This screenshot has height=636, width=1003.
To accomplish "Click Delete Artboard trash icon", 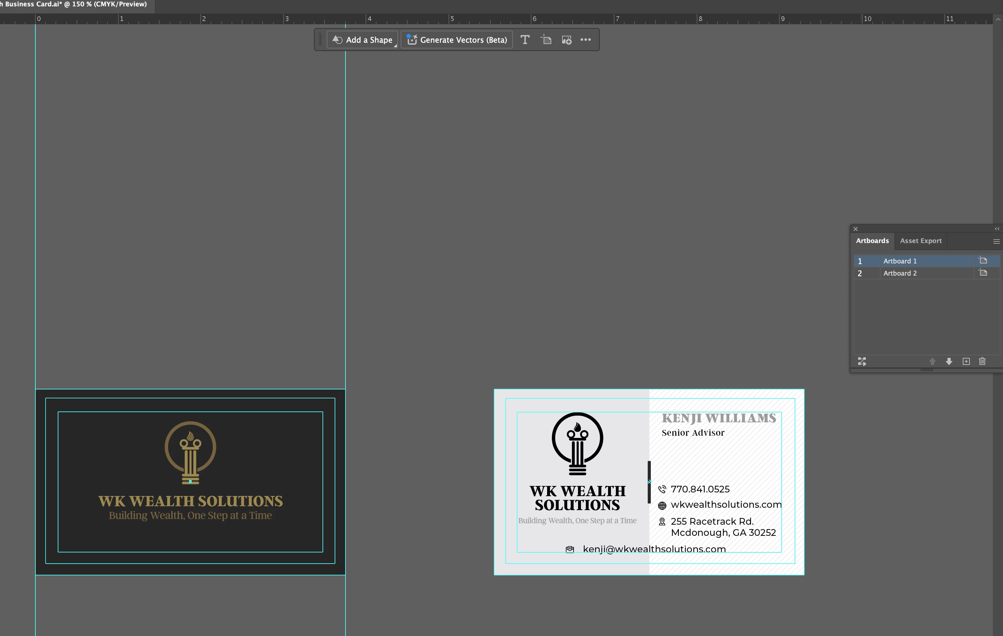I will tap(982, 361).
